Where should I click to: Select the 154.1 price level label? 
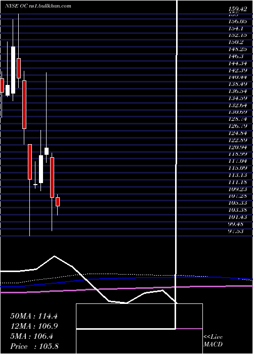pos(236,28)
